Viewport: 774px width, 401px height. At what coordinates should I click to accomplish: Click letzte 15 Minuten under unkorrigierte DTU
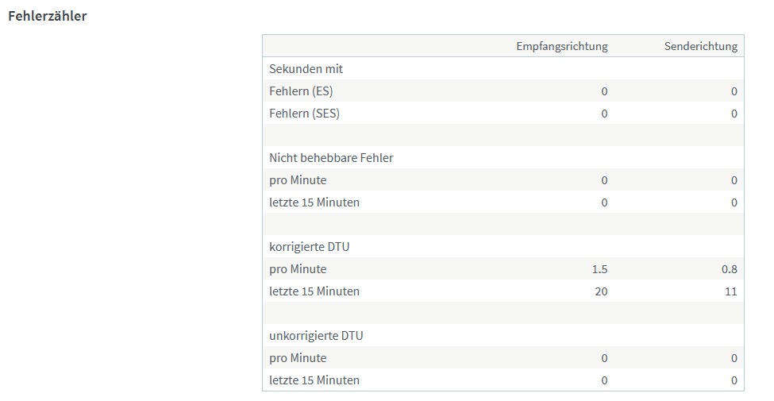pyautogui.click(x=314, y=380)
